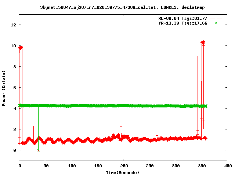Click the x-axis tick label 400
Image resolution: width=235 pixels, height=176 pixels.
pos(228,166)
